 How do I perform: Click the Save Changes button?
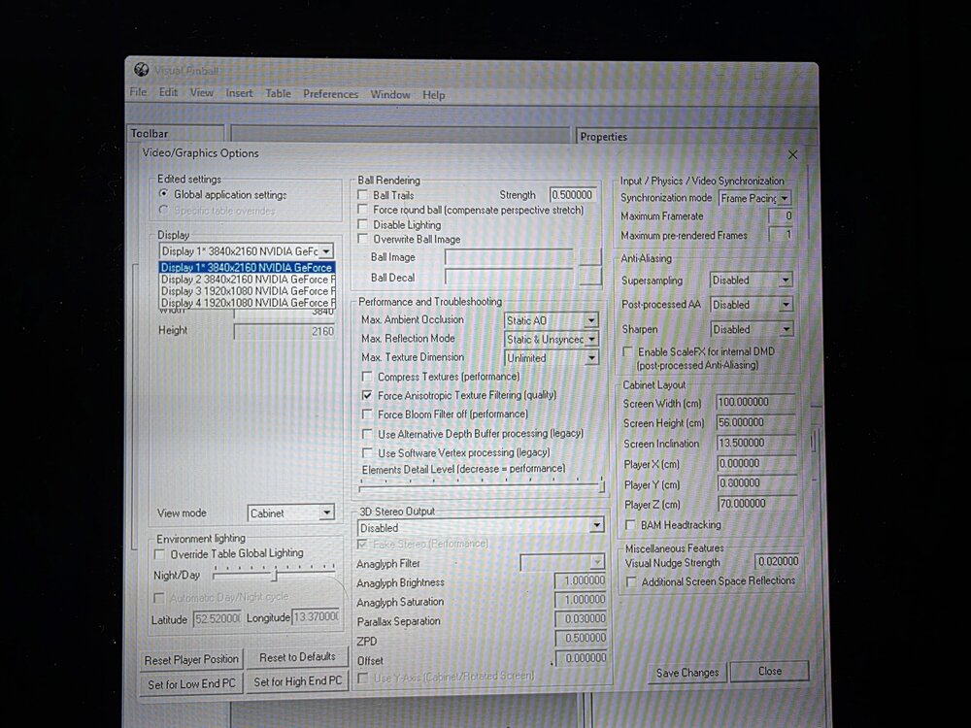tap(687, 673)
